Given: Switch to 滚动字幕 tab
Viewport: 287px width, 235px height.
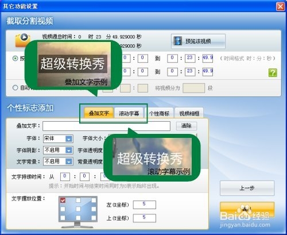Looking at the screenshot, I should [x=129, y=113].
